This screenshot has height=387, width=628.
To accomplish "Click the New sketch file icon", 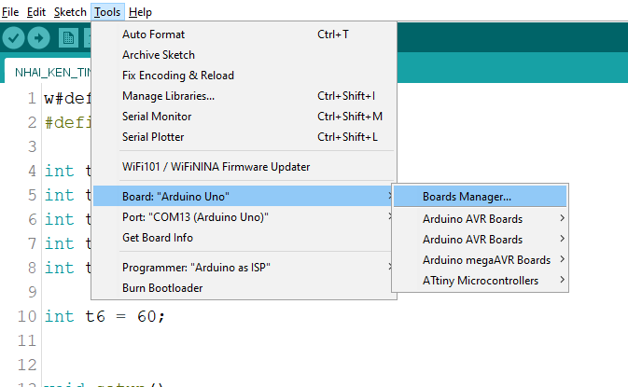I will tap(68, 38).
